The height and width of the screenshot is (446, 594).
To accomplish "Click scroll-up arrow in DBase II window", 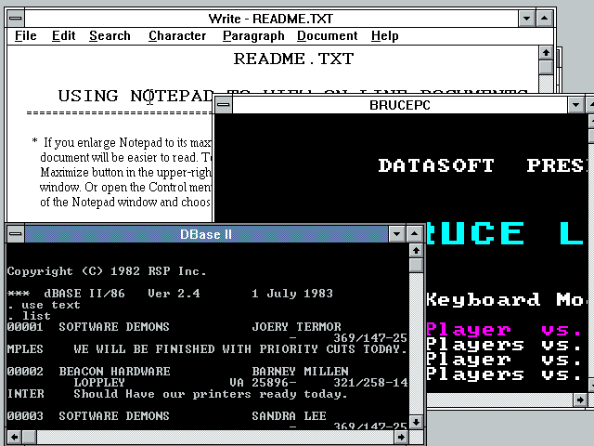I will click(416, 250).
